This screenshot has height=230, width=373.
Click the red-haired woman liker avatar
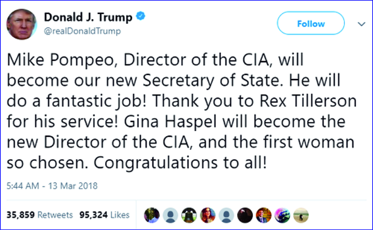coord(208,216)
